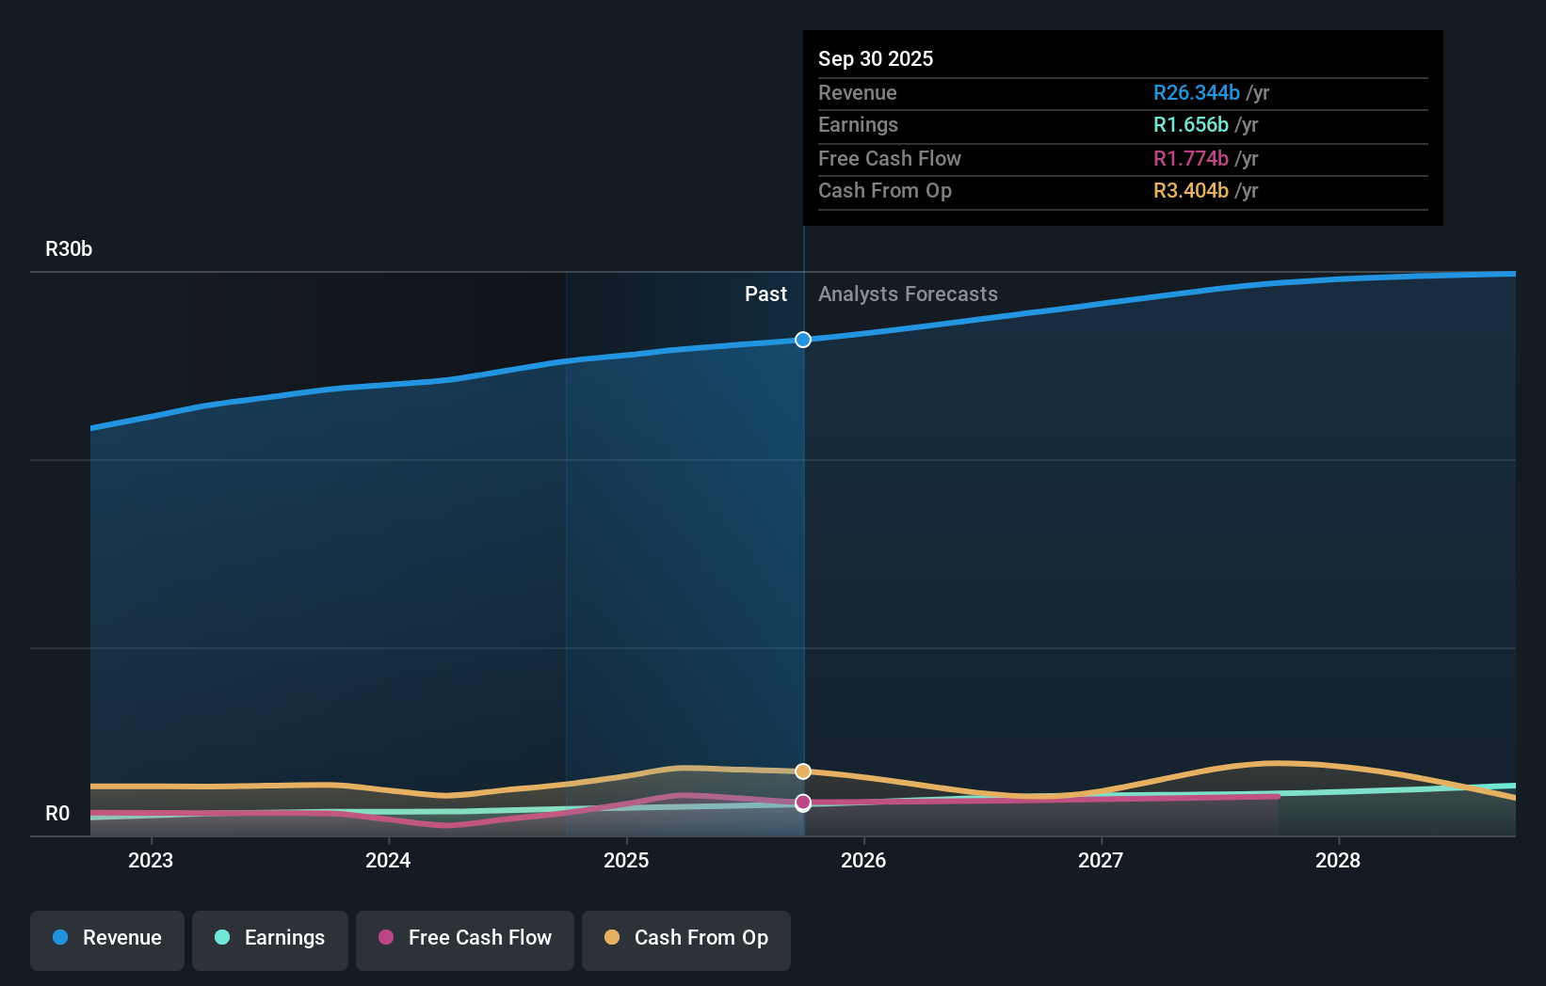Click the 2026 axis label
This screenshot has height=986, width=1546.
(863, 860)
